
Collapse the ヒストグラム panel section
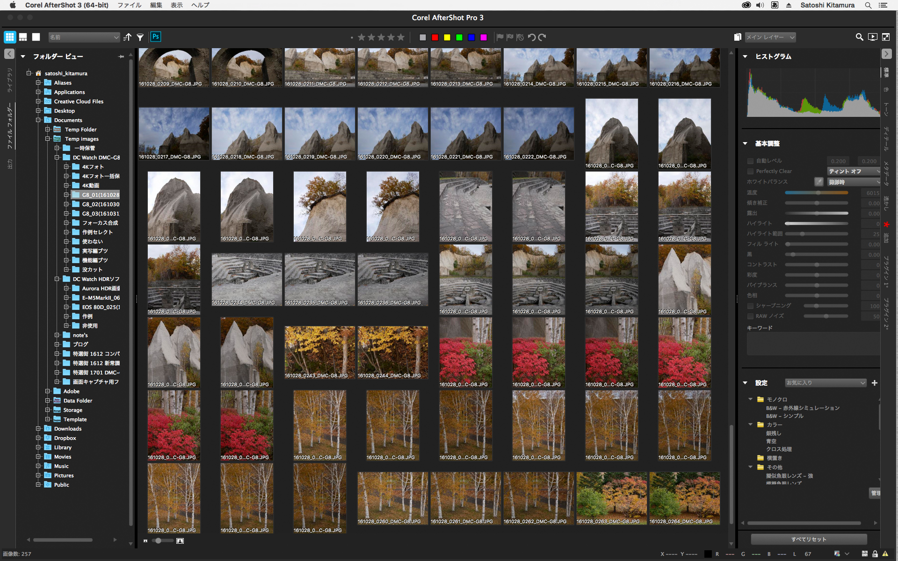(745, 57)
